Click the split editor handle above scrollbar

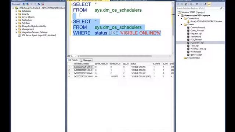[x=173, y=3]
